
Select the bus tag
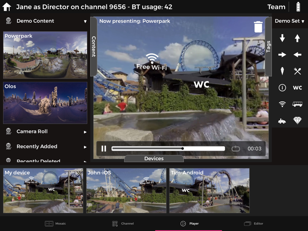pyautogui.click(x=297, y=104)
